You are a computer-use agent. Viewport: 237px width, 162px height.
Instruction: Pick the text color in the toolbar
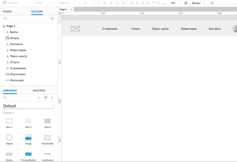pyautogui.click(x=98, y=3)
